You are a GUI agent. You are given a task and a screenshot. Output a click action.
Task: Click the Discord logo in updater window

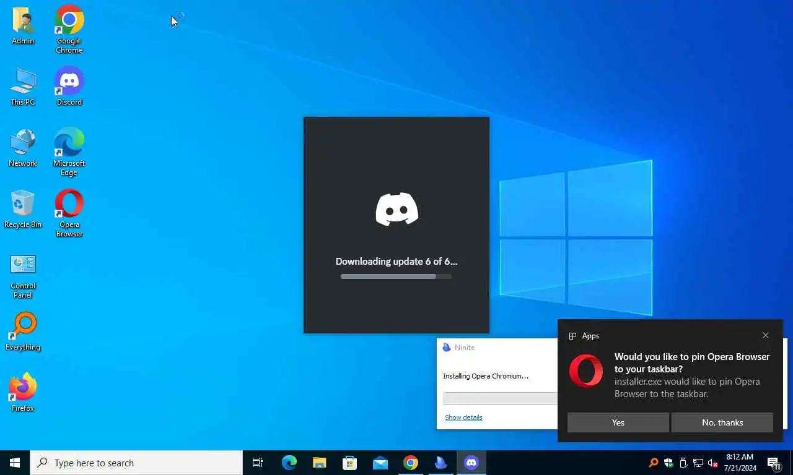[396, 209]
